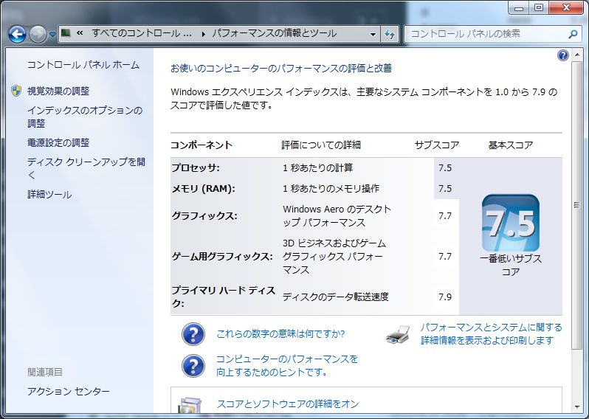Click software box icon at bottom
Screen dimensions: 589x419
coord(190,406)
